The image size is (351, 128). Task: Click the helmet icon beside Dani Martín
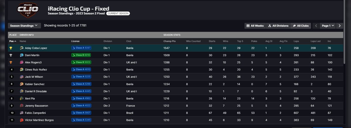(22, 55)
